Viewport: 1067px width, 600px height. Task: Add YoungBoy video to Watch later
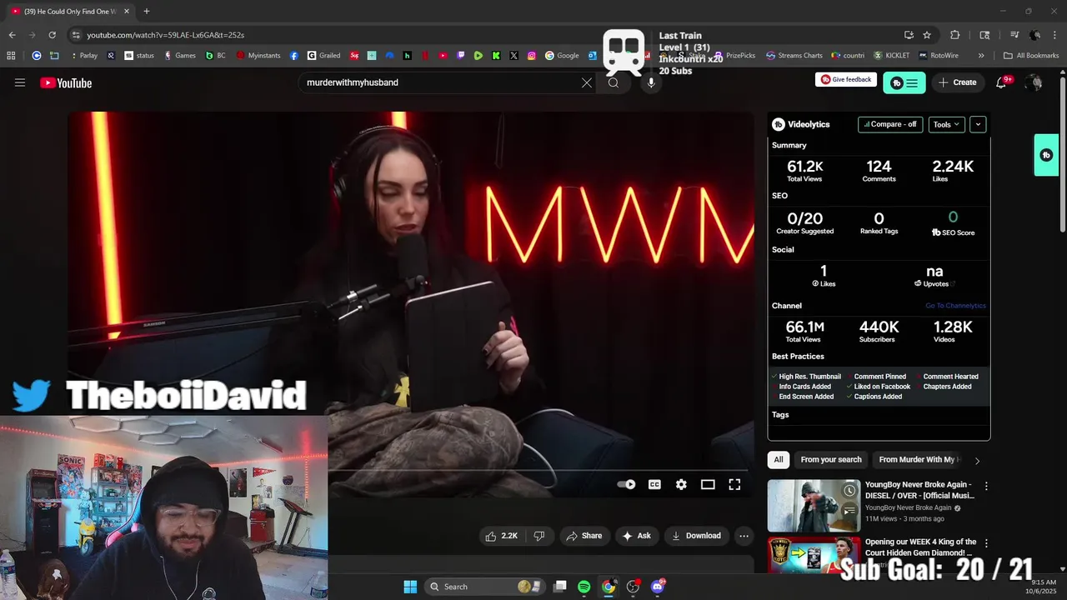(849, 490)
